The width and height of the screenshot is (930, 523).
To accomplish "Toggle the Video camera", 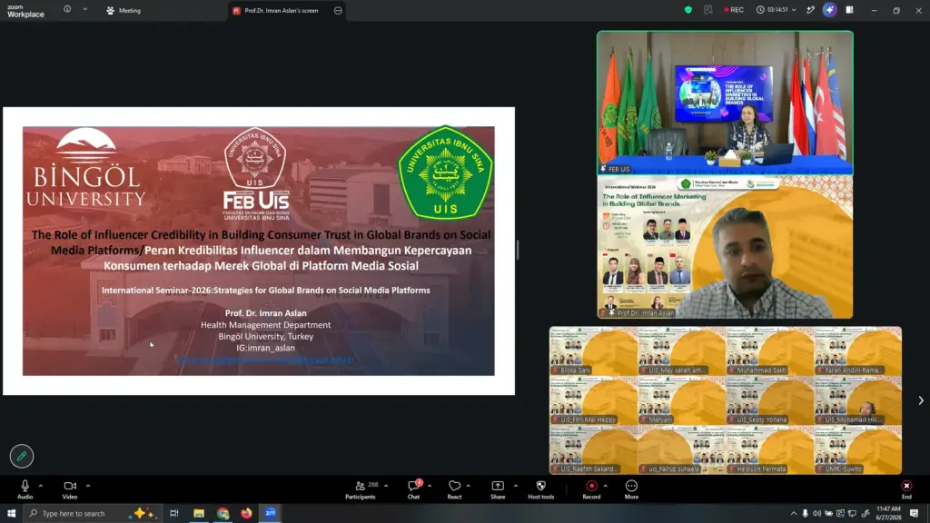I will 70,489.
